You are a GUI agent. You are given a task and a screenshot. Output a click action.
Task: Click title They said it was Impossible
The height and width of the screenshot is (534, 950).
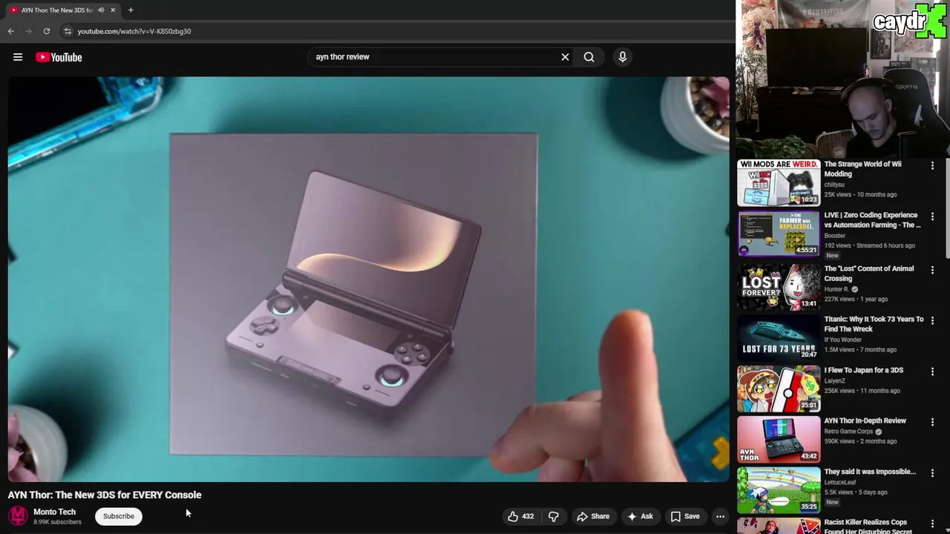[x=870, y=472]
